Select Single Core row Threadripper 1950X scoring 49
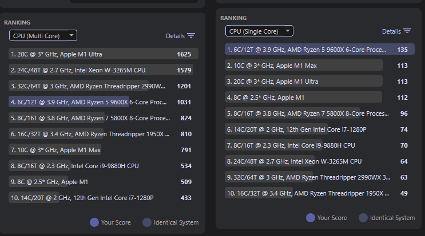The width and height of the screenshot is (425, 236). coord(320,193)
